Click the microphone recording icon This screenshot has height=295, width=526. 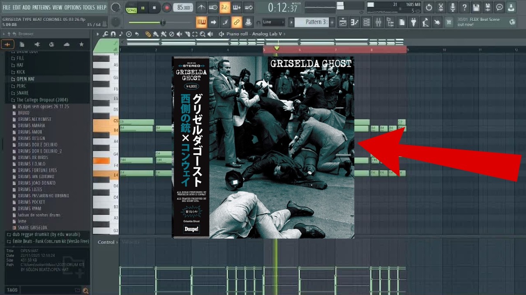tap(452, 7)
